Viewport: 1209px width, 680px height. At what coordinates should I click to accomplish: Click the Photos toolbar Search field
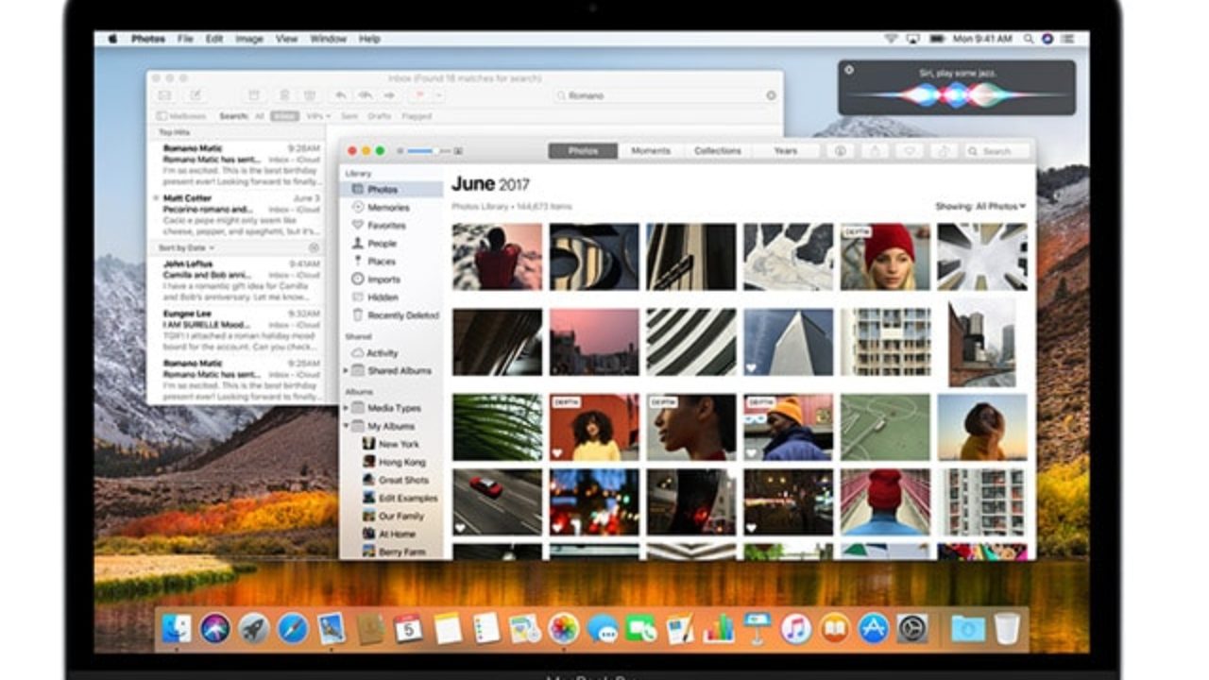[997, 151]
